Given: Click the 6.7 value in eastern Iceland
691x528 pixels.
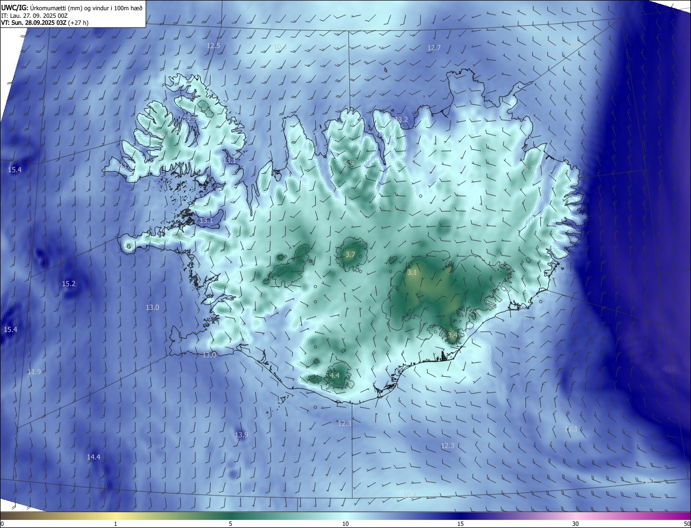Looking at the screenshot, I should click(x=529, y=169).
